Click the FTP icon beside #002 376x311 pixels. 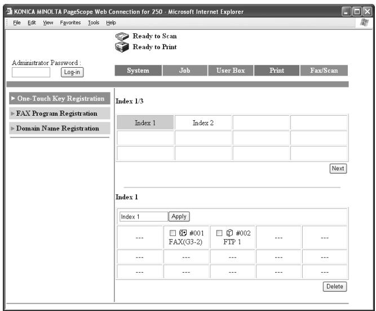[x=229, y=233]
